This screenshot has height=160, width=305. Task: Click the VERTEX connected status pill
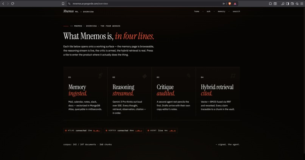124,131
